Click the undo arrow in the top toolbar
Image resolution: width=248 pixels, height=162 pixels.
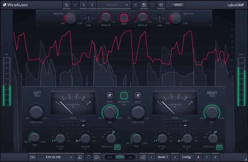click(67, 5)
